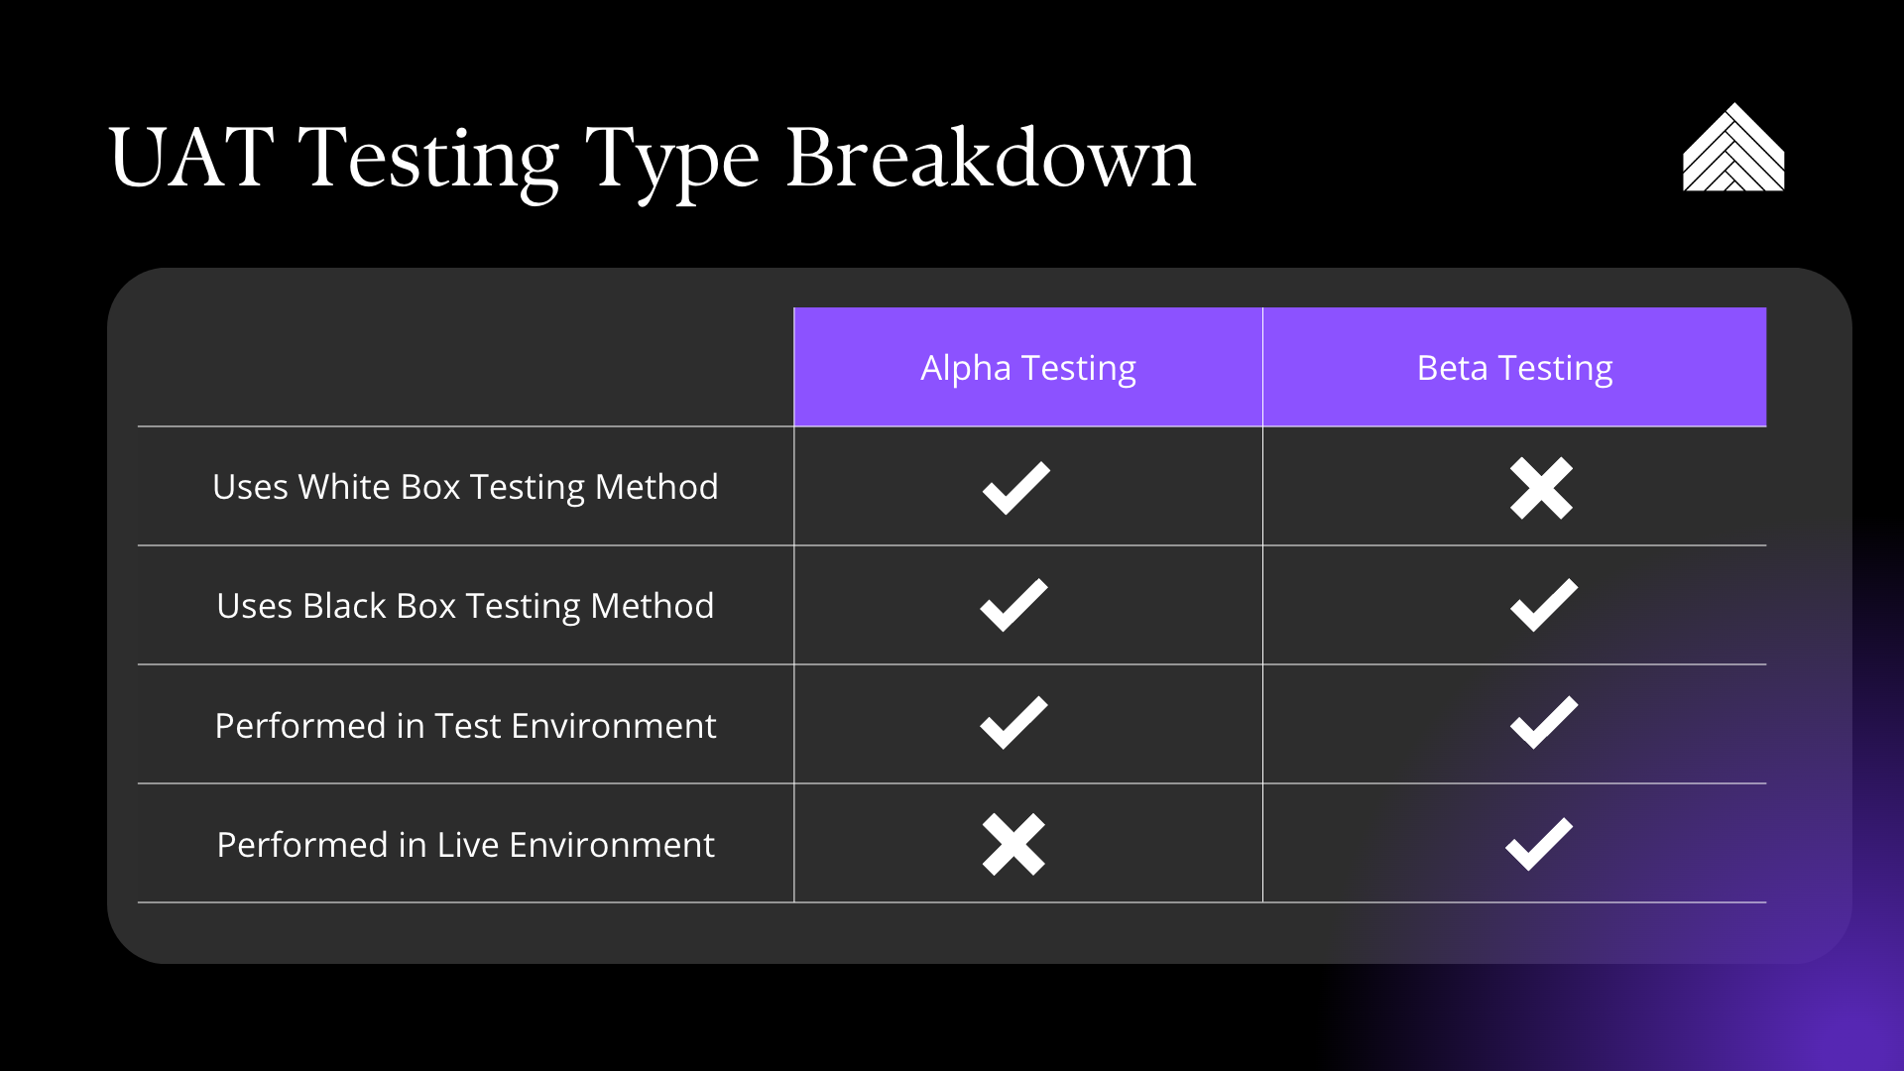Image resolution: width=1904 pixels, height=1071 pixels.
Task: Click the Uses White Box Testing Method label
Action: (465, 487)
